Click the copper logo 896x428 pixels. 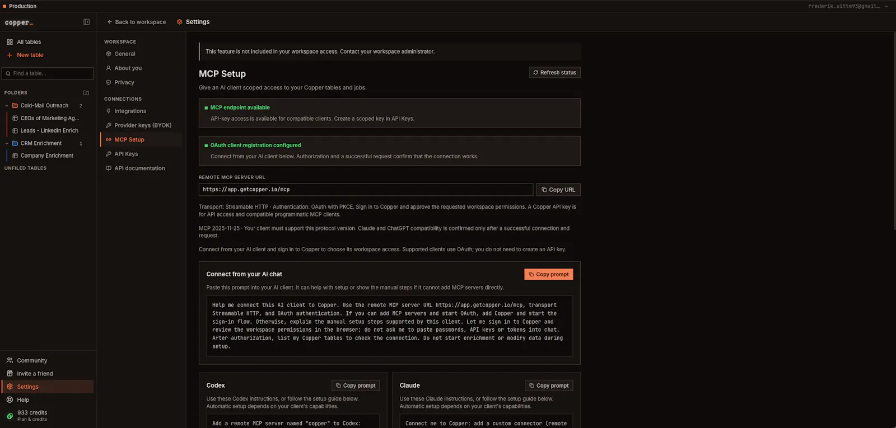click(19, 22)
